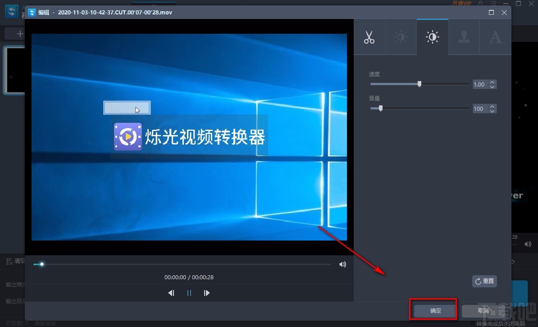
Task: Open the speed and volume settings panel
Action: click(x=432, y=37)
